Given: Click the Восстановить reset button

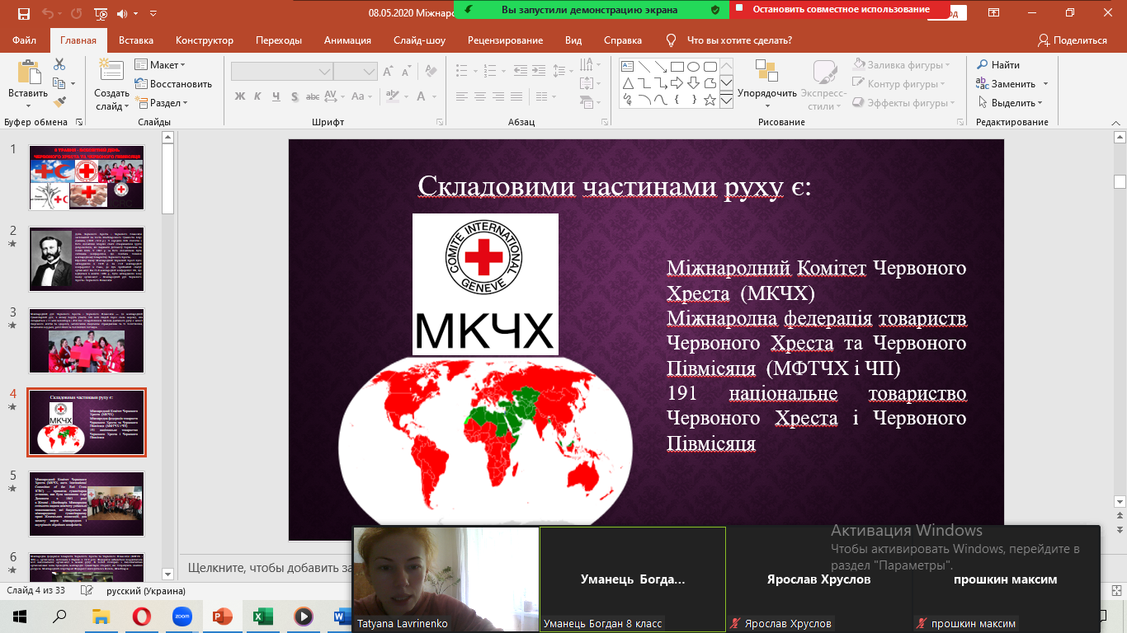Looking at the screenshot, I should (173, 83).
